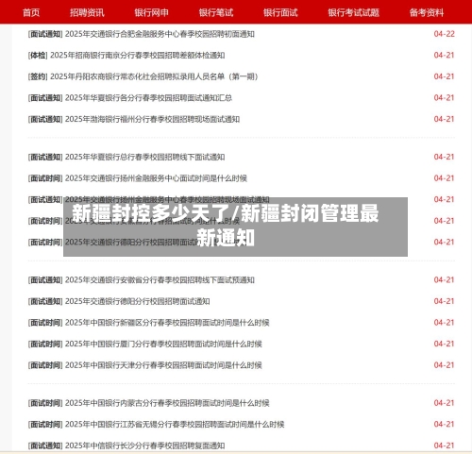Image resolution: width=472 pixels, height=454 pixels.
Task: Open 交通银行安徽省分行线下面试预通知 article
Action: [160, 280]
